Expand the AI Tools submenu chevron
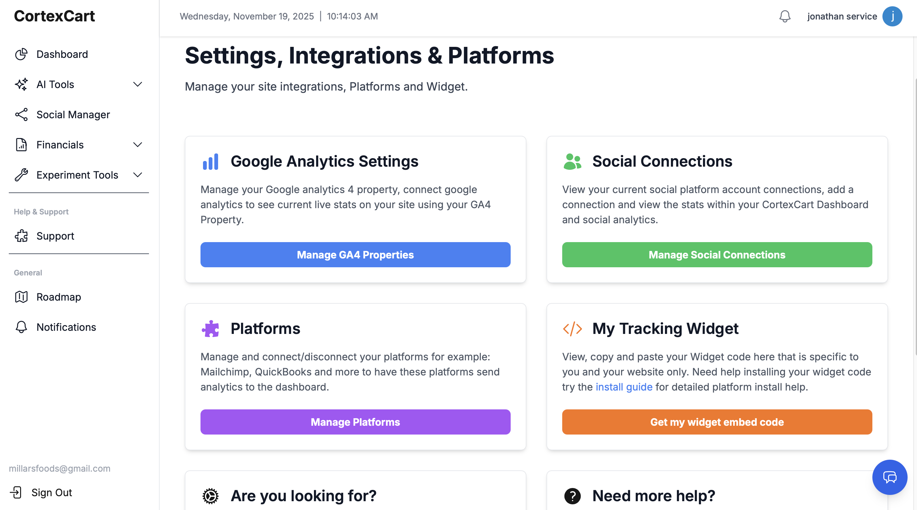 point(137,84)
